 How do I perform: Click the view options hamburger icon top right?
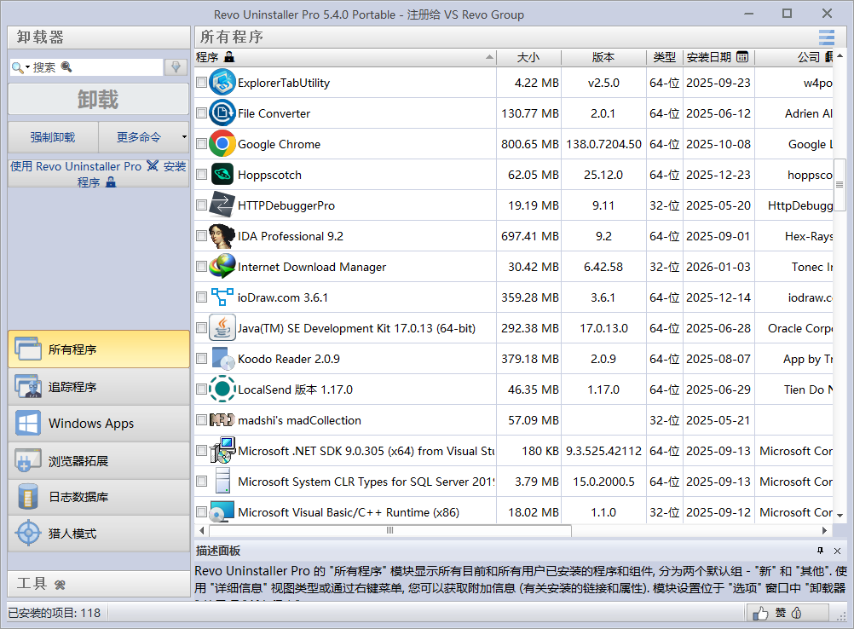[x=825, y=38]
